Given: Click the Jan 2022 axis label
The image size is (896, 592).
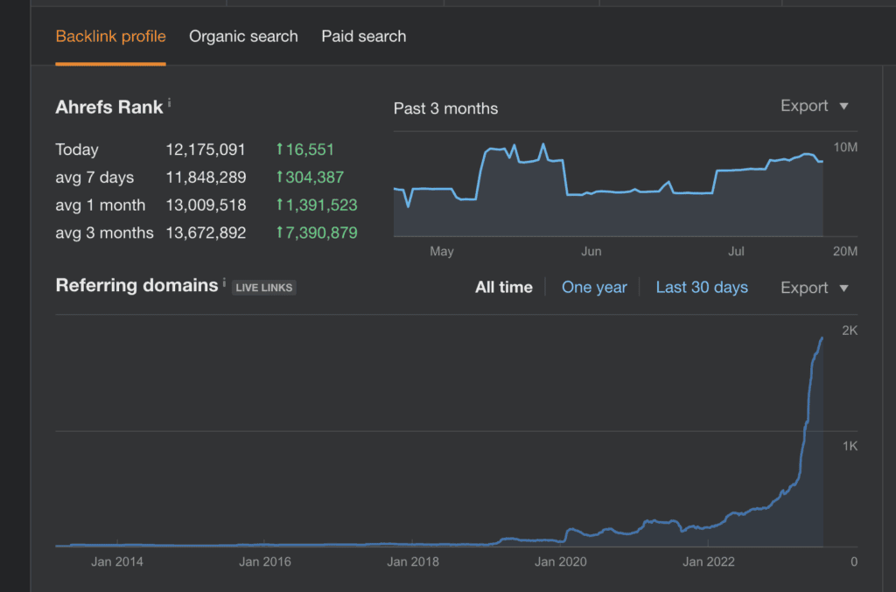Looking at the screenshot, I should (709, 561).
